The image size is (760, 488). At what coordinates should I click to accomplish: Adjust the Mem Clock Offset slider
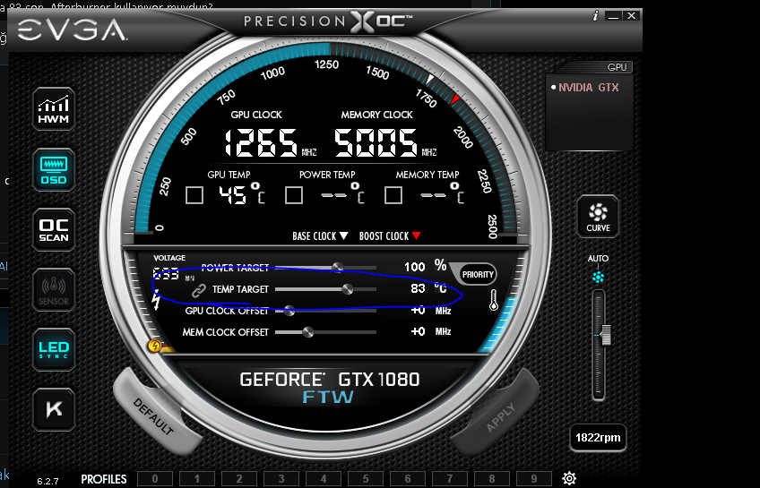coord(307,332)
